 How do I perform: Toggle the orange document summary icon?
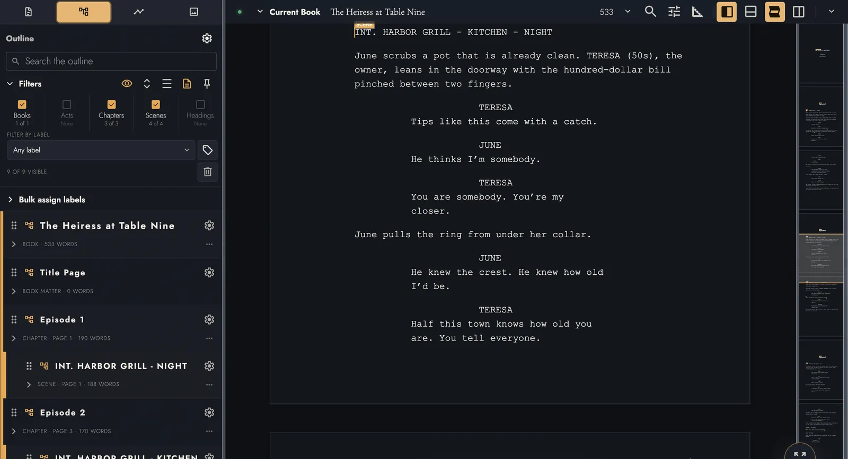pos(187,84)
